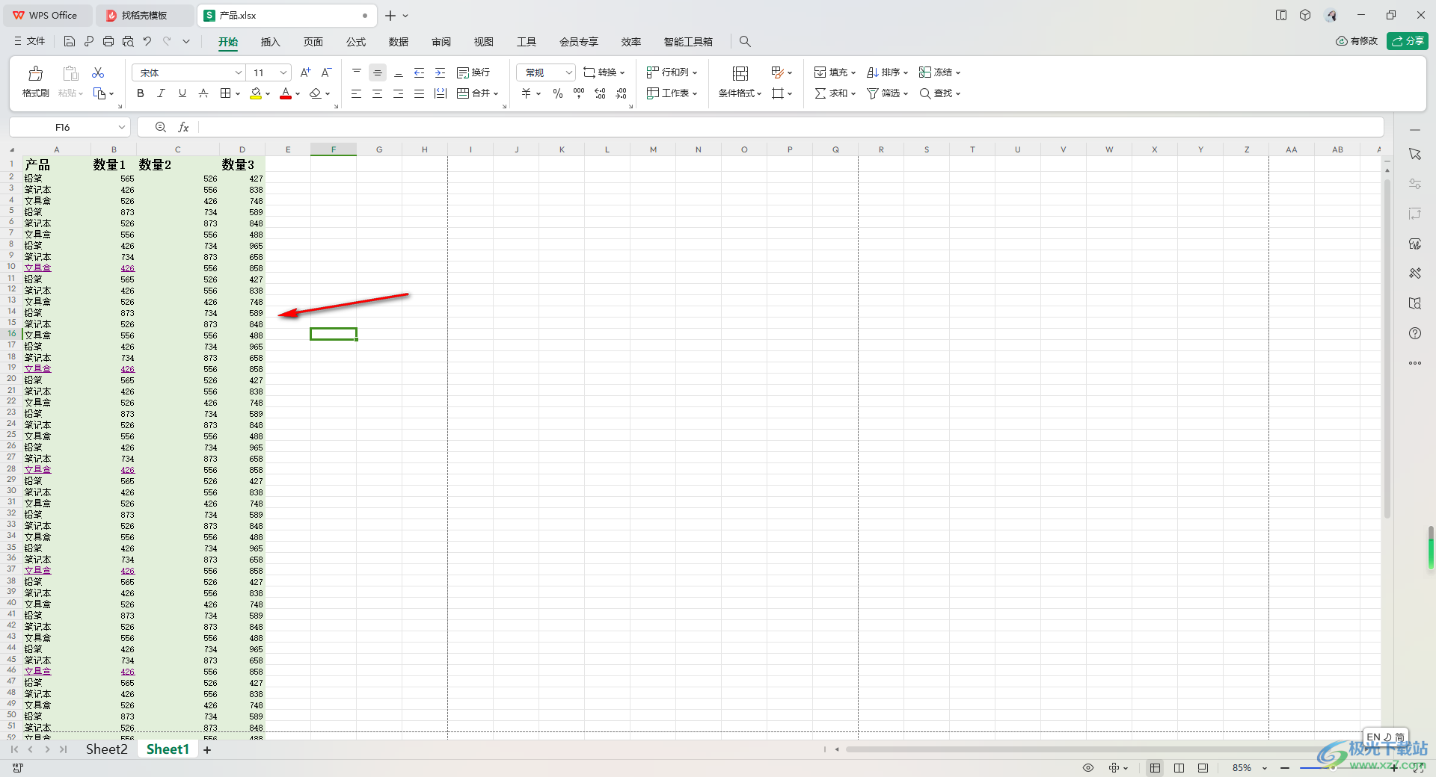Open the Data (数据) ribbon tab
1436x777 pixels.
399,42
